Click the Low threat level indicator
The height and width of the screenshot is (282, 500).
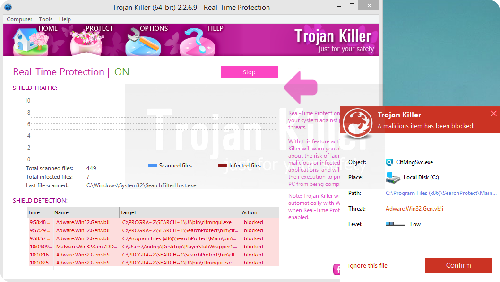pos(395,224)
